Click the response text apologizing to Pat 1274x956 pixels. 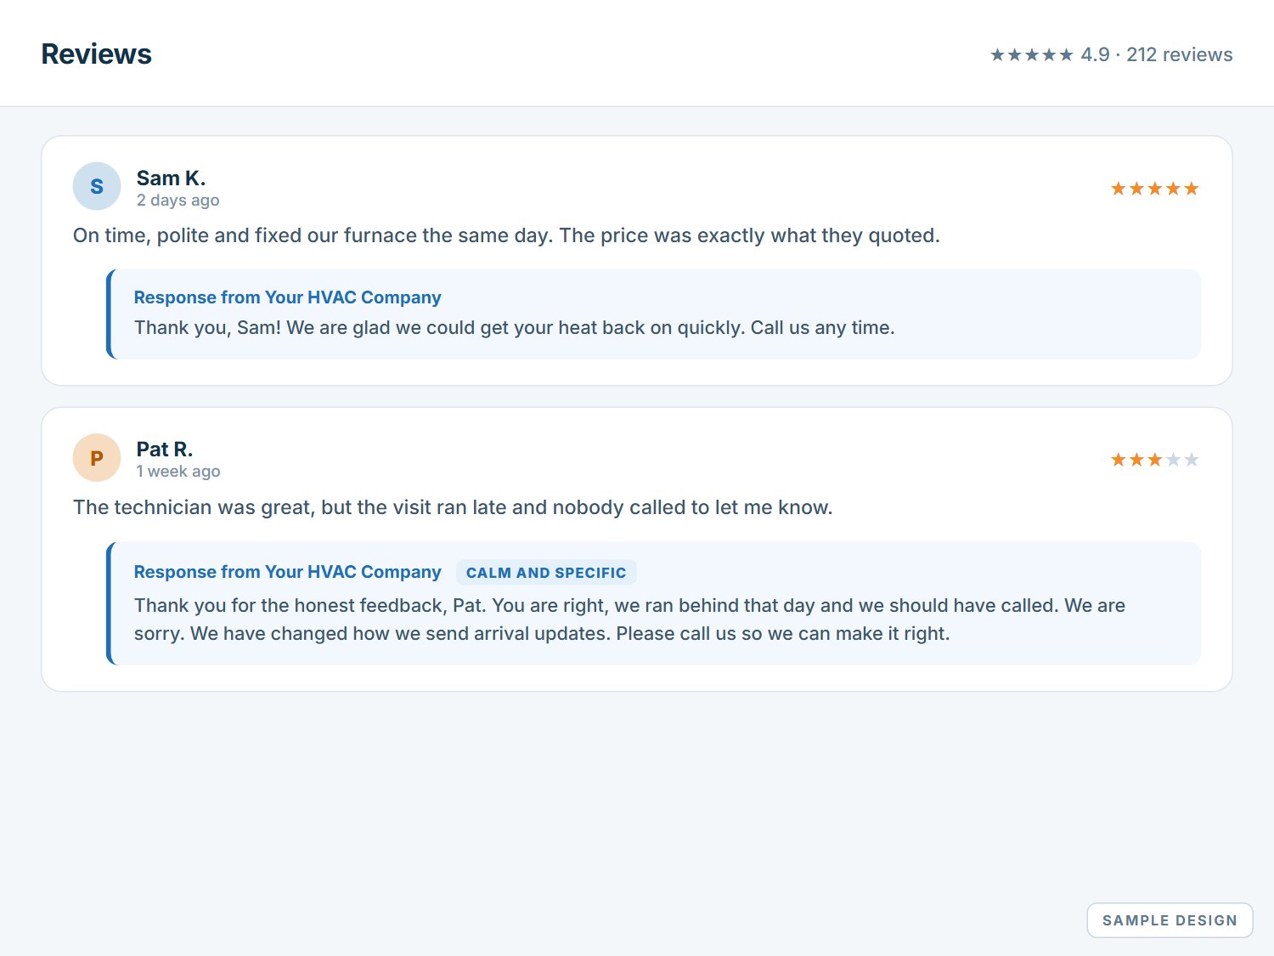(x=629, y=619)
